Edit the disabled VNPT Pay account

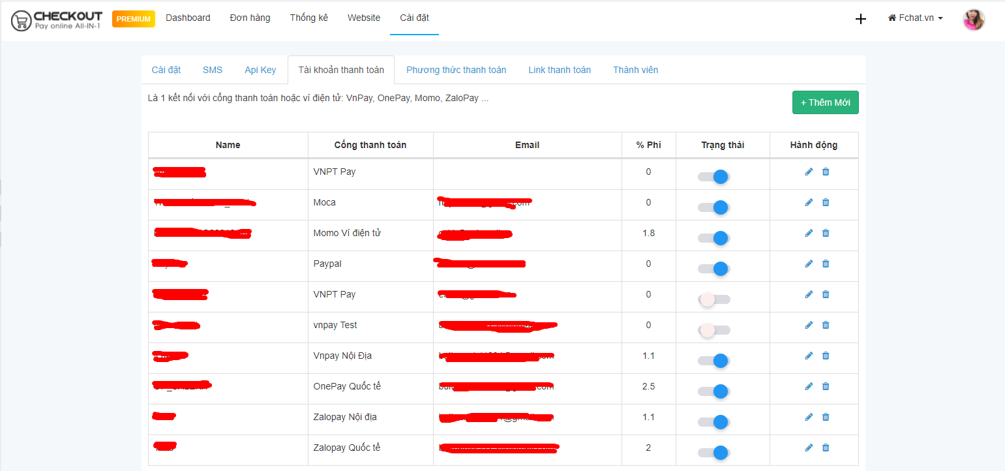click(809, 294)
